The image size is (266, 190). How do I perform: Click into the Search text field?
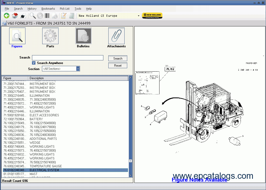68,58
